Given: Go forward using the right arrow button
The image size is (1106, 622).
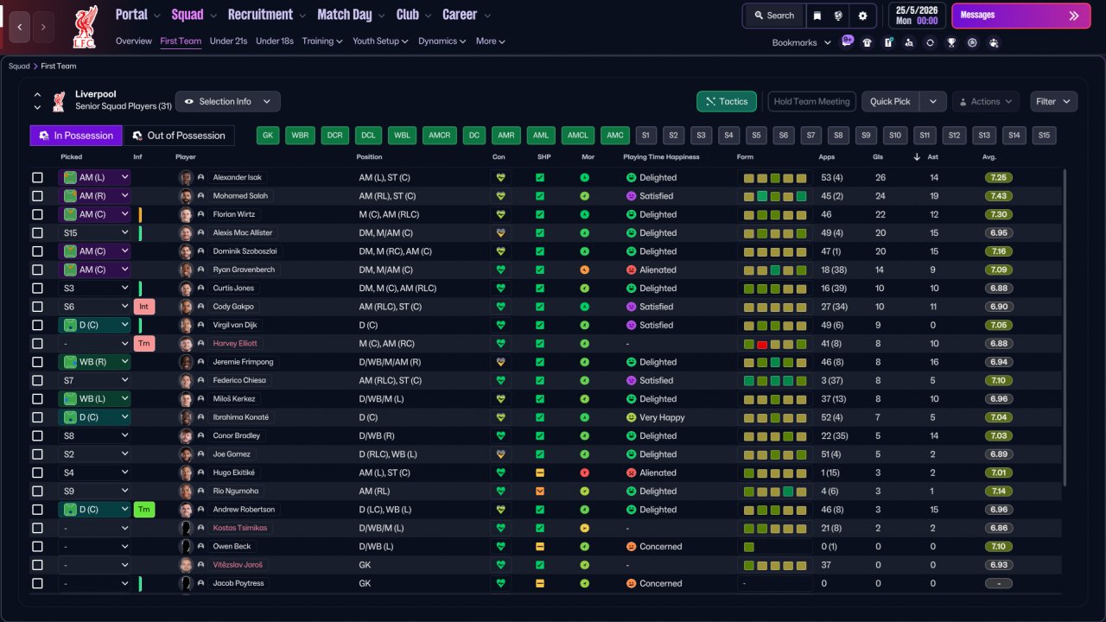Looking at the screenshot, I should (43, 27).
